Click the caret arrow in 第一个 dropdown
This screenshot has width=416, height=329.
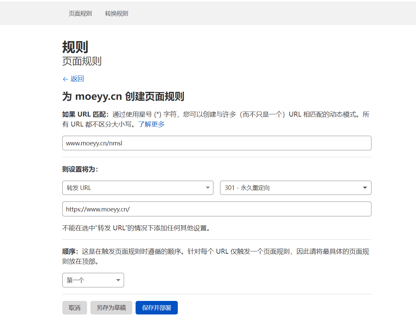(118, 280)
